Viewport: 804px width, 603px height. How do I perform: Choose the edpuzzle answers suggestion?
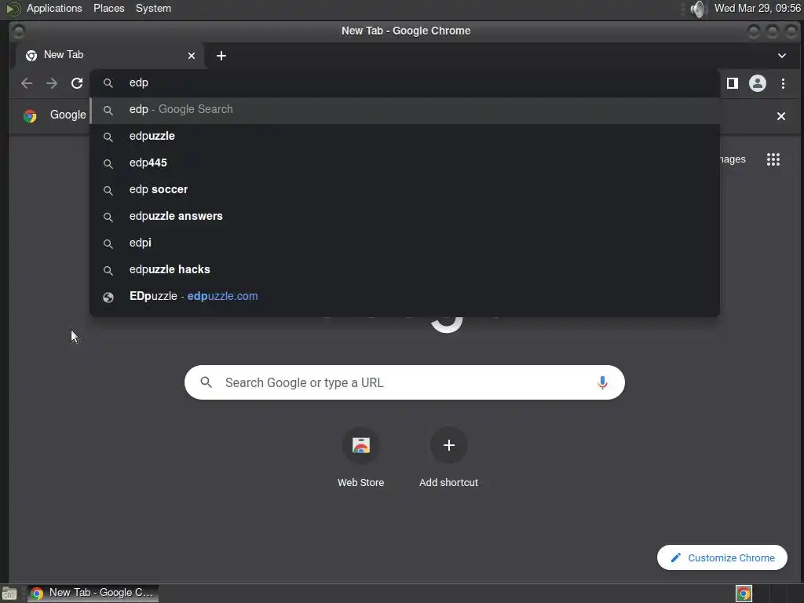point(404,217)
